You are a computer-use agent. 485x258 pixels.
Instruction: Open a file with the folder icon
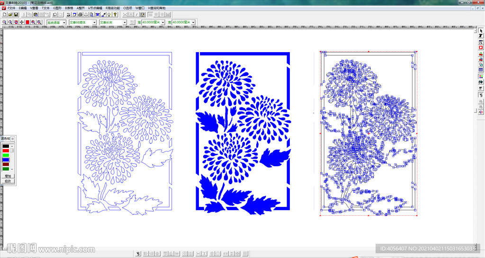point(10,15)
